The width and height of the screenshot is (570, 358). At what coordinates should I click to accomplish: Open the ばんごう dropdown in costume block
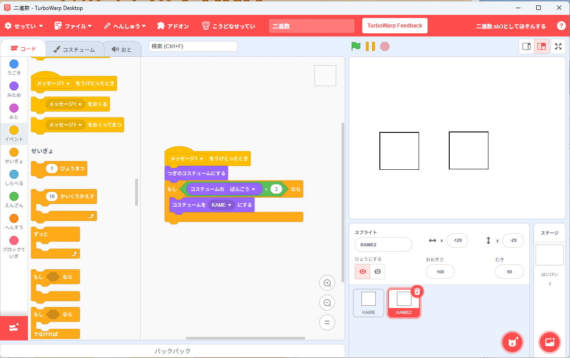coord(243,189)
